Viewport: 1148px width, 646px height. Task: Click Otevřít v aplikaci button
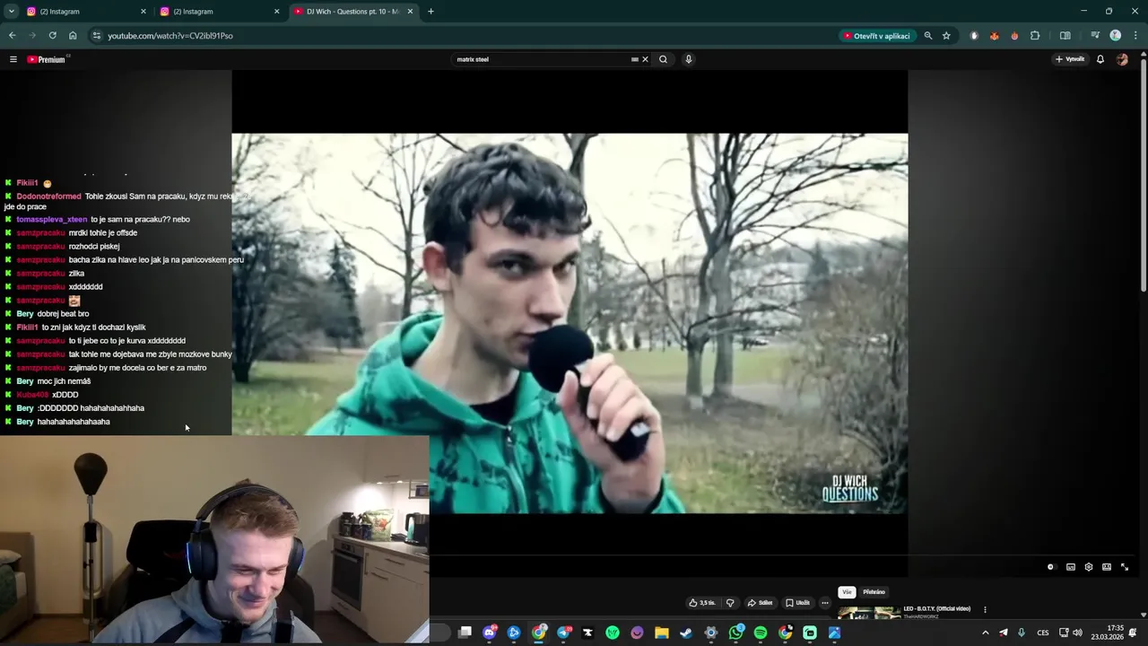pyautogui.click(x=877, y=36)
